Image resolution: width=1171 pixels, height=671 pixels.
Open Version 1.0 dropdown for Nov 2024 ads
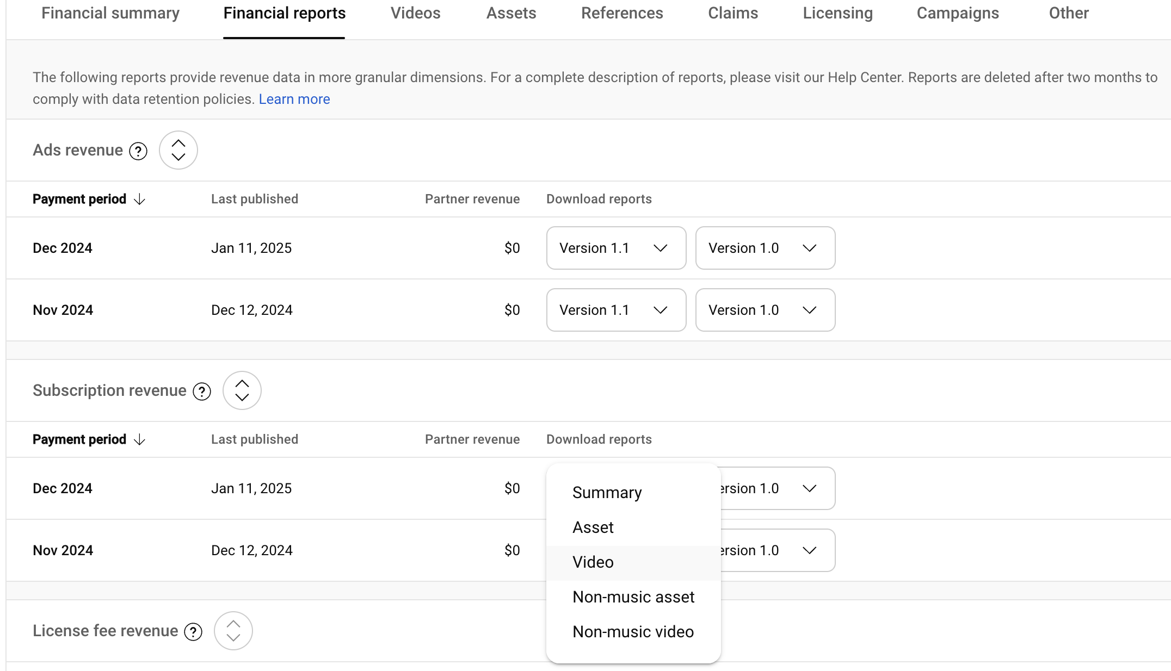pyautogui.click(x=765, y=310)
